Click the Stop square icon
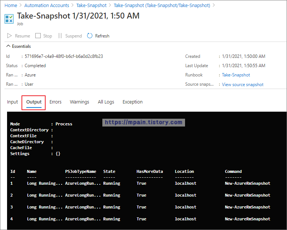This screenshot has height=230, width=287. 38,36
